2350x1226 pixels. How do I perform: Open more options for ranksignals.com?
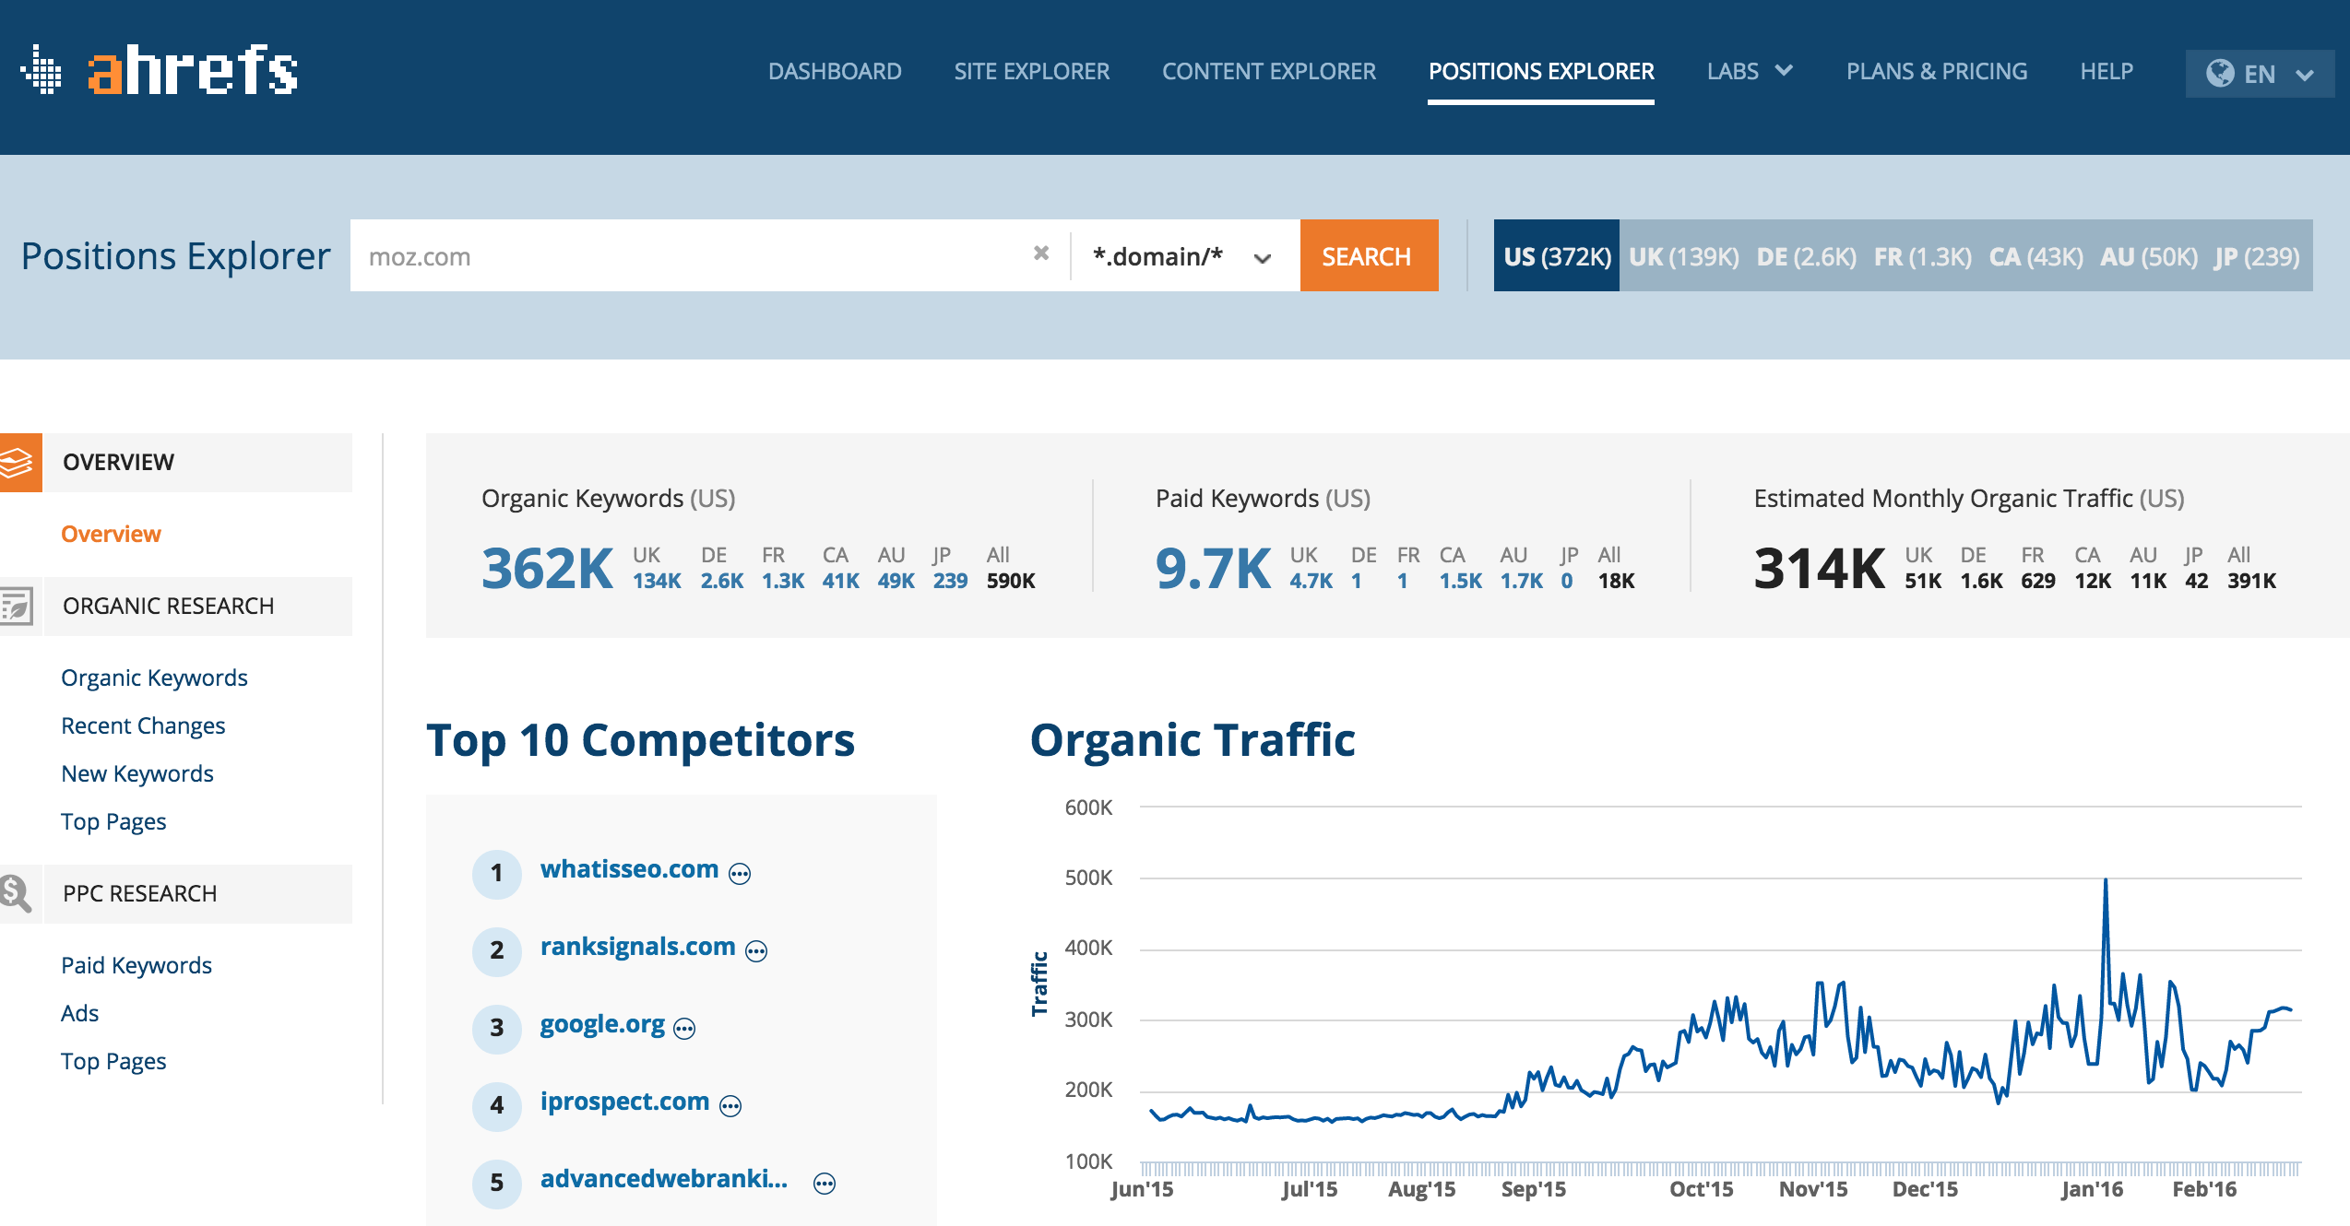click(x=756, y=950)
